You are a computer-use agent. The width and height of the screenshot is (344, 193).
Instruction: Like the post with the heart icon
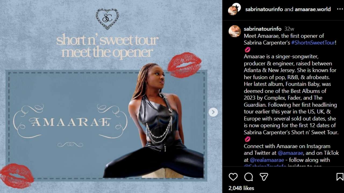click(233, 177)
